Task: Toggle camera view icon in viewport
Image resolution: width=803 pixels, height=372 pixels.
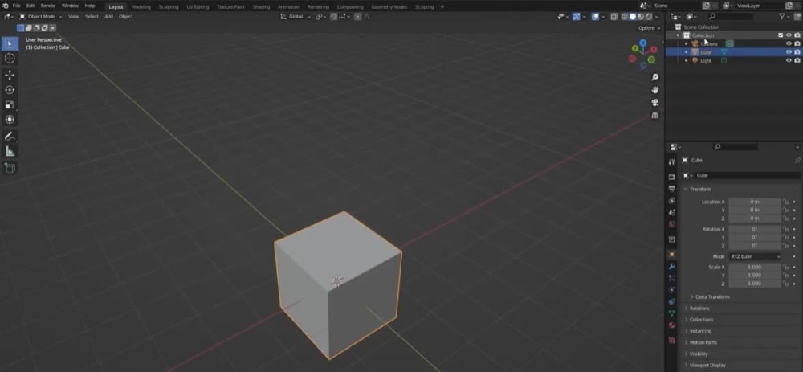Action: pyautogui.click(x=654, y=103)
